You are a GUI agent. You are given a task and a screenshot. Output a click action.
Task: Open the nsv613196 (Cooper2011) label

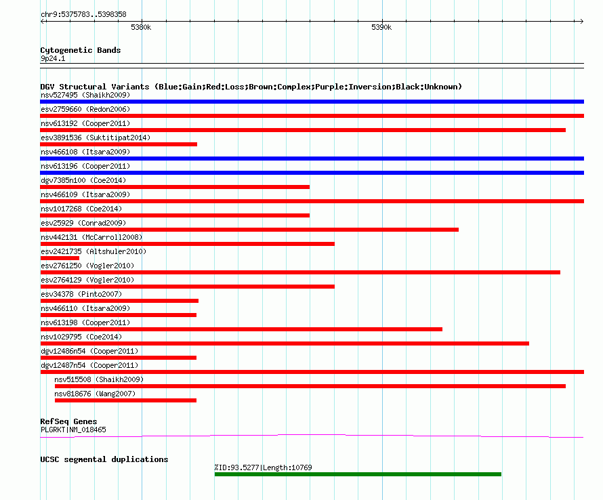(85, 166)
